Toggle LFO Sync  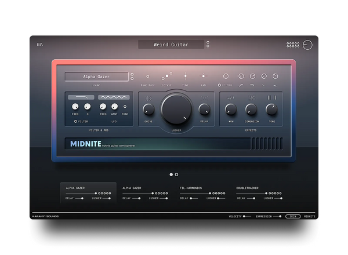tap(125, 107)
